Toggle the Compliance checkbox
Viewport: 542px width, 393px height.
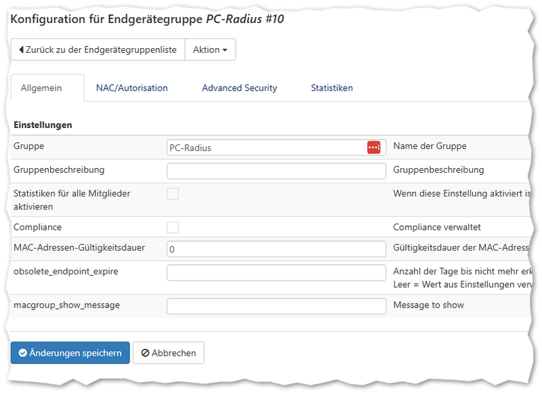tap(173, 228)
